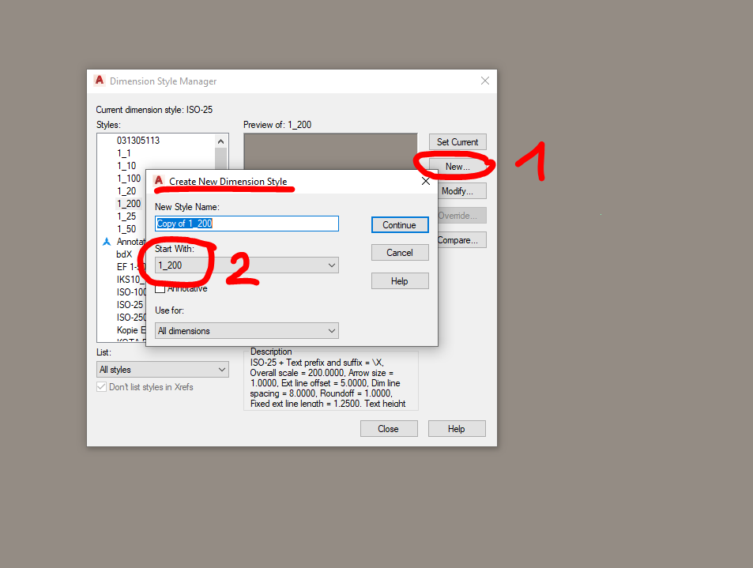
Task: Click the New... button
Action: pyautogui.click(x=457, y=167)
